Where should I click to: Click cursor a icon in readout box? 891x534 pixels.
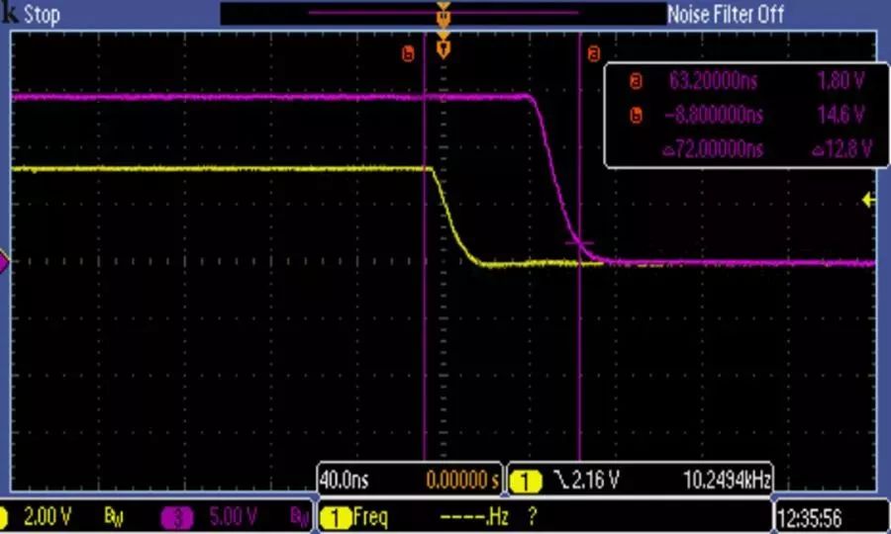click(x=637, y=81)
